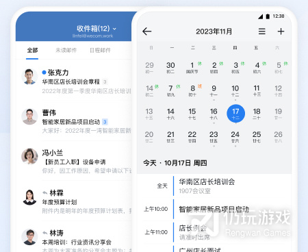Switch to the 全部 mail tab

tap(32, 50)
